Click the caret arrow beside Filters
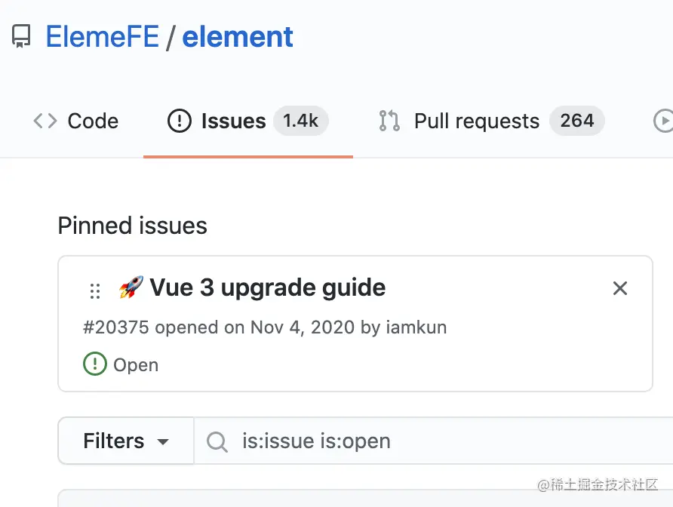 tap(163, 442)
